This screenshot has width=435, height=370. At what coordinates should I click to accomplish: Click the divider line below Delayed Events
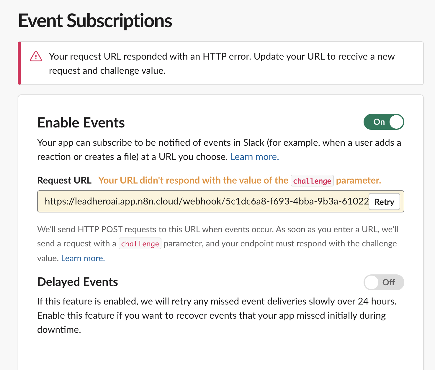pos(220,365)
